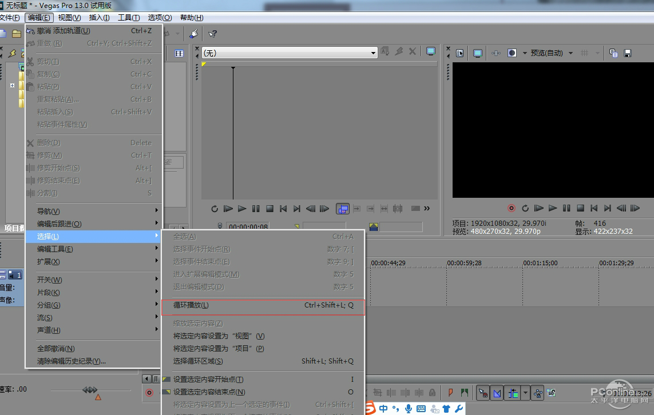Click the trimmer play button
Viewport: 654px width, 415px height.
click(242, 208)
